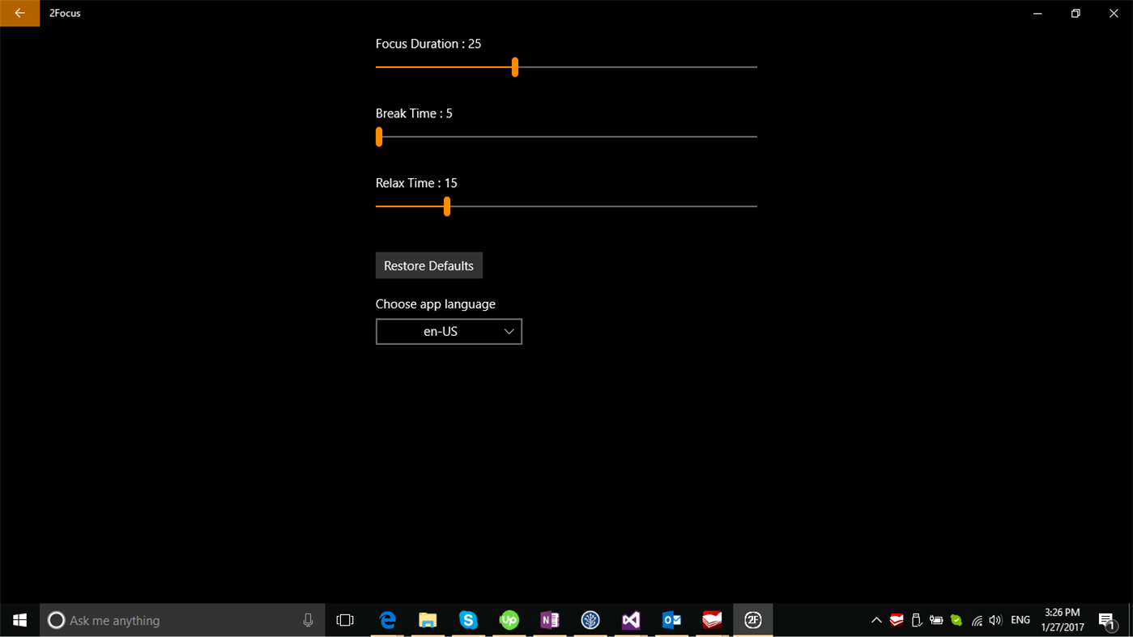This screenshot has width=1133, height=637.
Task: Expand hidden icons in the system tray
Action: (876, 619)
